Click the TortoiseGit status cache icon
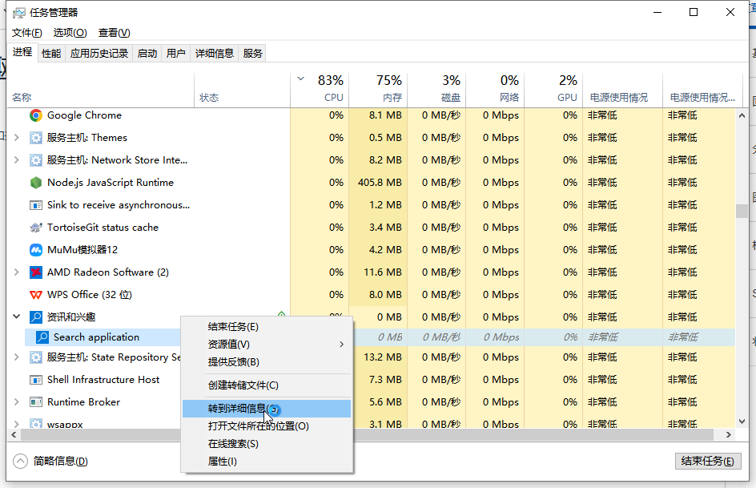Screen dimensions: 756x488 pos(36,228)
